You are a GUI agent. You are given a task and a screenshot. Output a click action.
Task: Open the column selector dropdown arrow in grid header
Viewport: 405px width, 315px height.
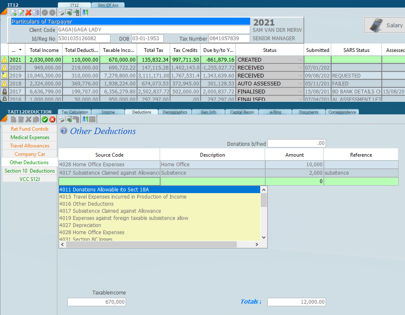21,50
